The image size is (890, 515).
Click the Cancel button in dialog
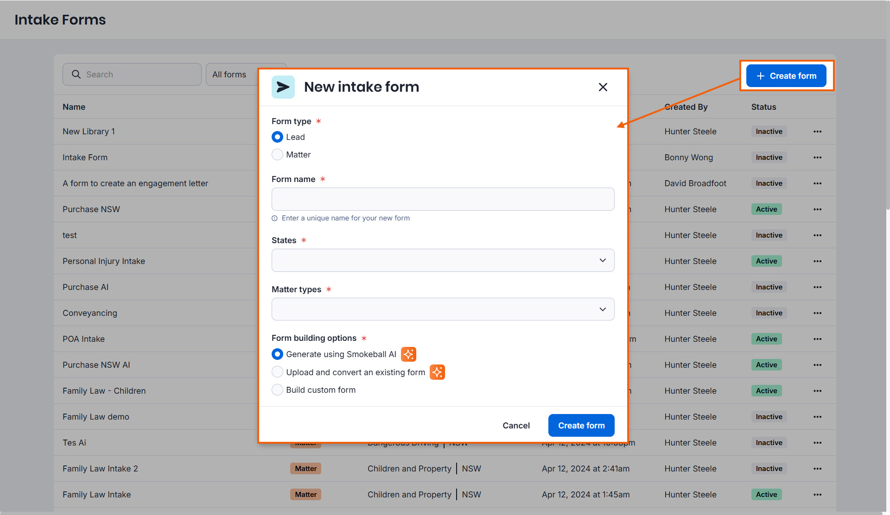pyautogui.click(x=516, y=426)
